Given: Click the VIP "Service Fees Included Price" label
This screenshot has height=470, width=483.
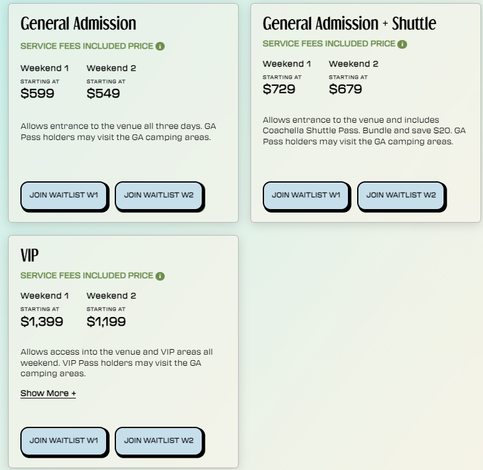Looking at the screenshot, I should (86, 276).
